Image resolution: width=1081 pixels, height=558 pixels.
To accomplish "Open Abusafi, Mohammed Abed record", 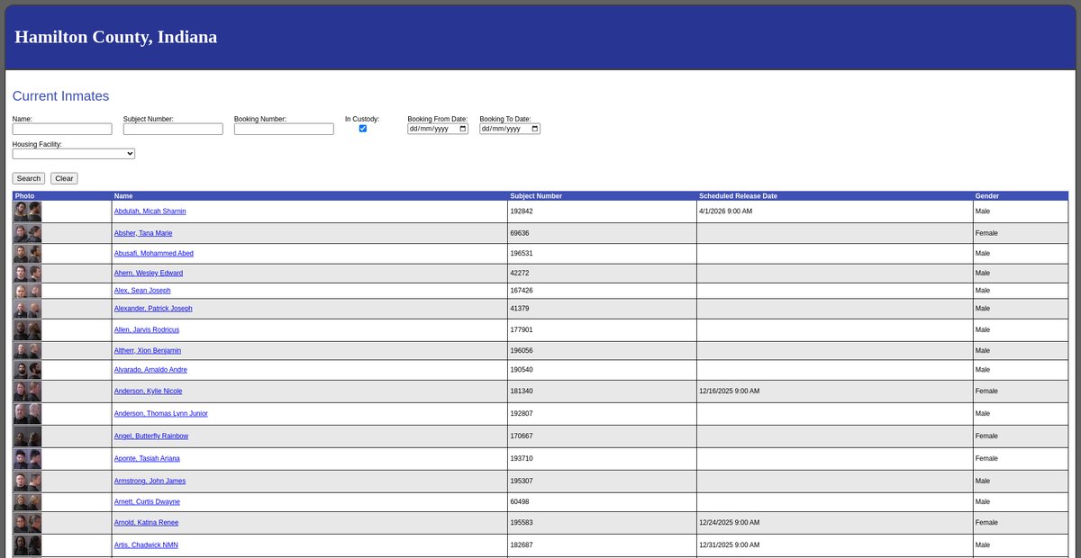I will coord(154,254).
